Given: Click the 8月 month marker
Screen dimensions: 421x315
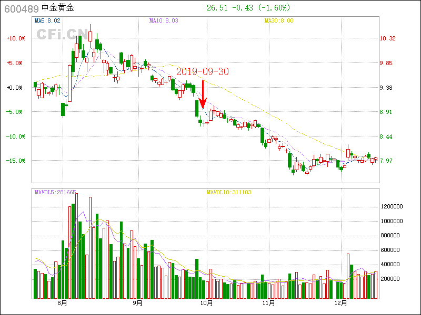Looking at the screenshot, I should click(63, 303).
